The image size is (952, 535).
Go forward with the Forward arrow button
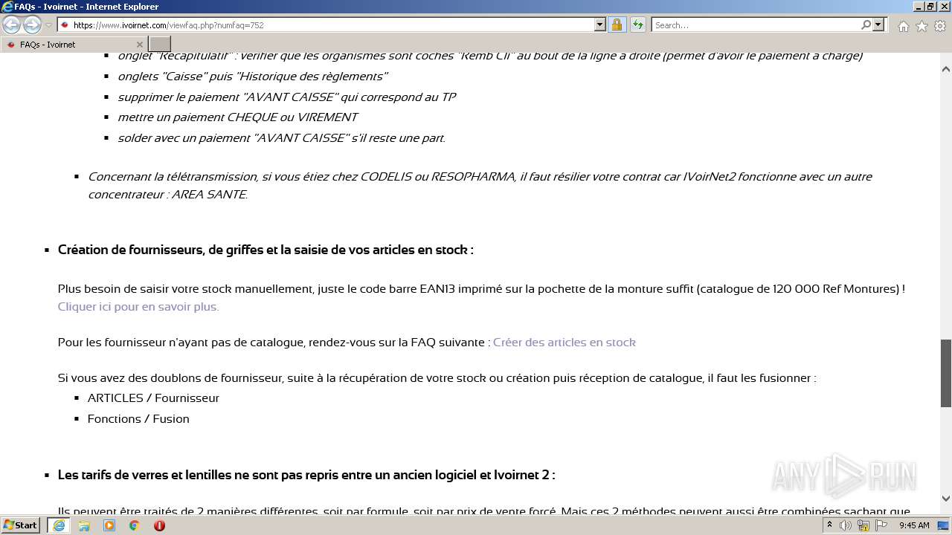(32, 25)
